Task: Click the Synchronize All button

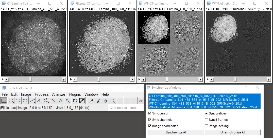Action: [x=176, y=132]
